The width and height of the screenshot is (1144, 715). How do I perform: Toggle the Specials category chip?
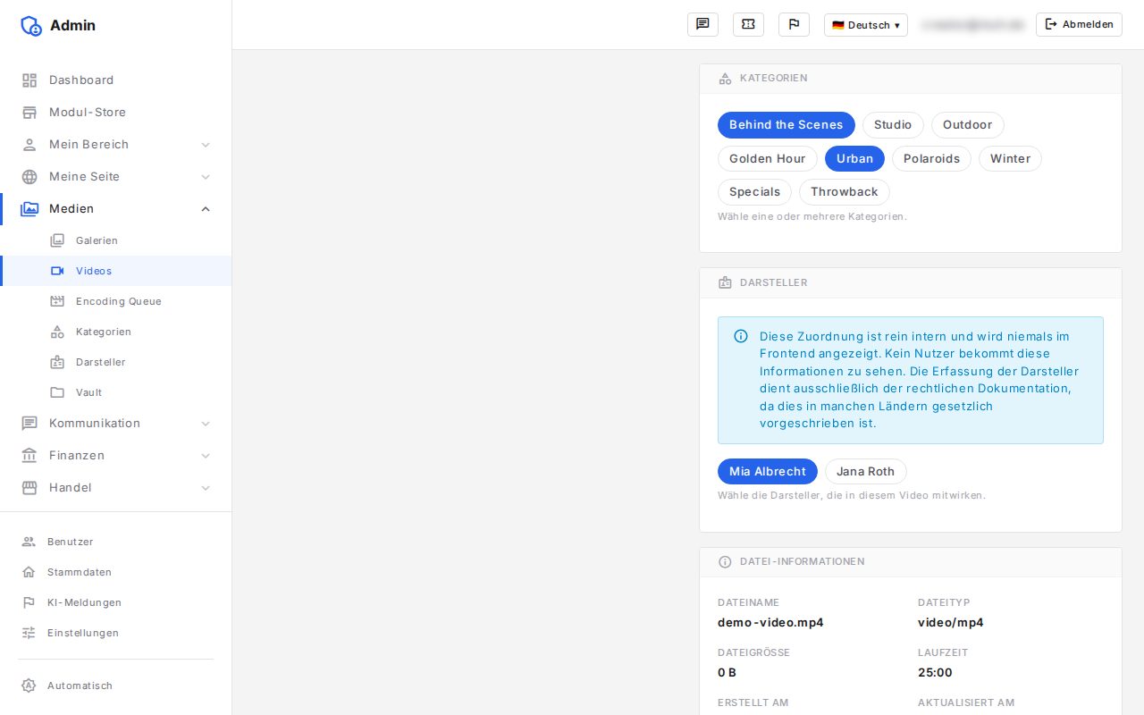pos(754,192)
